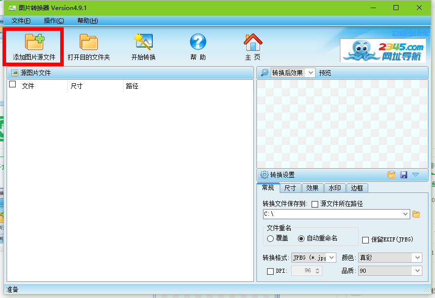The width and height of the screenshot is (435, 298).
Task: Open the 操作(C) menu
Action: point(54,21)
